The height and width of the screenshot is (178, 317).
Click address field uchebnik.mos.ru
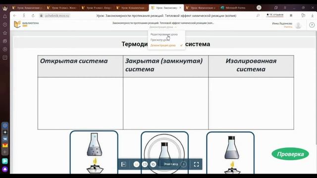pyautogui.click(x=57, y=15)
